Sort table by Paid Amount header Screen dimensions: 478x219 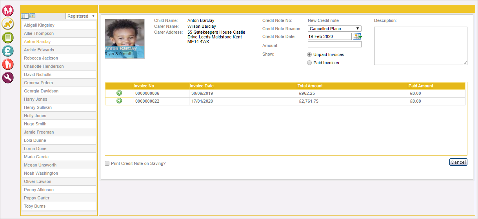click(x=421, y=86)
